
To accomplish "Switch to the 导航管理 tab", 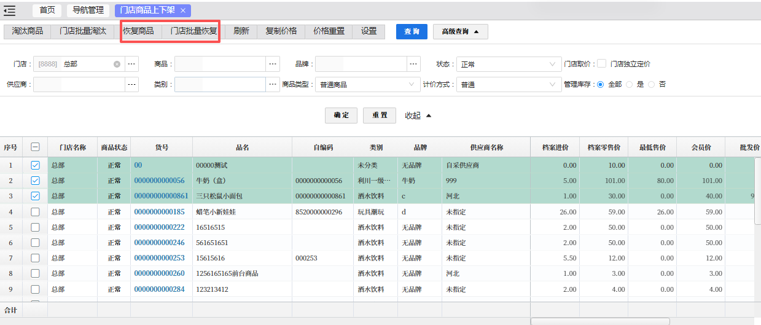I will click(87, 10).
